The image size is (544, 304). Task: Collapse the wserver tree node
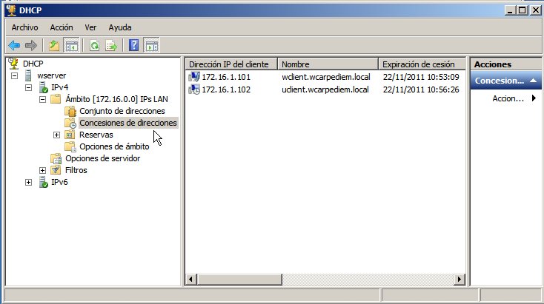(14, 75)
